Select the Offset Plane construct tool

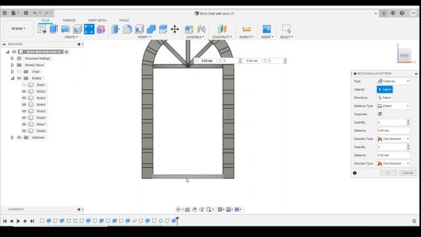222,29
